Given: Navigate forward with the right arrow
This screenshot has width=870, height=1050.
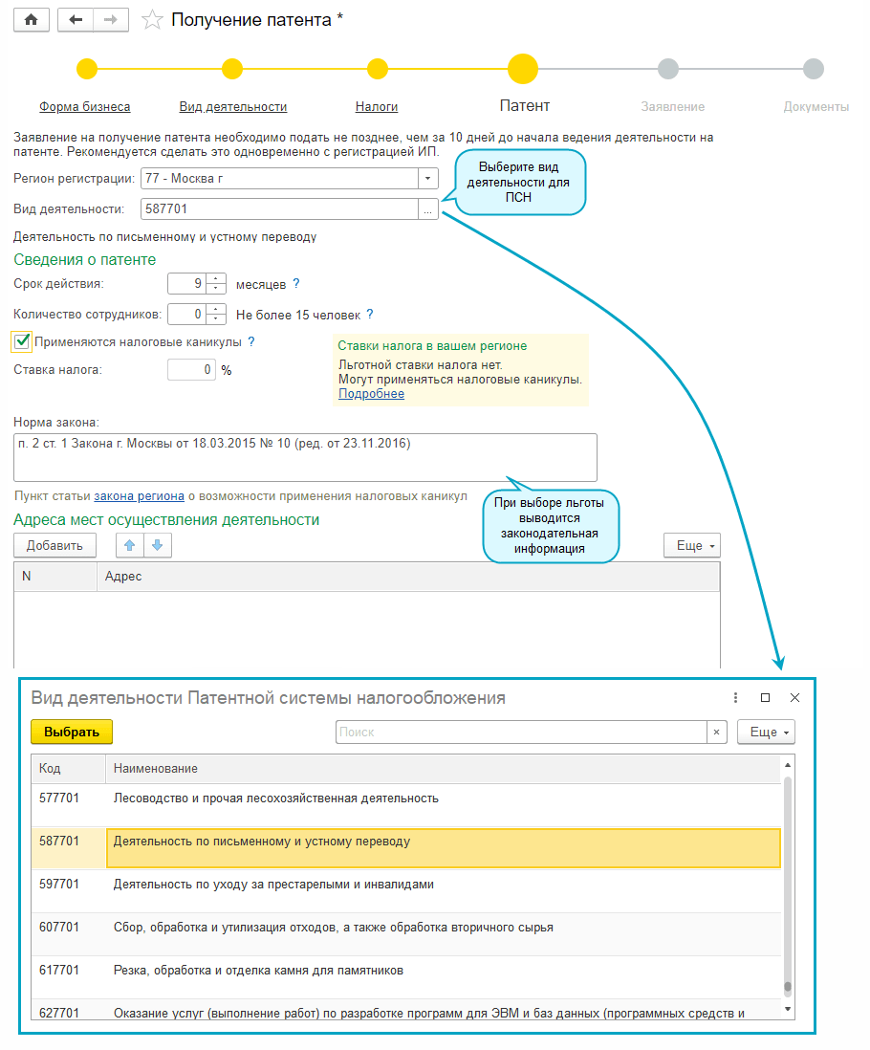Looking at the screenshot, I should 111,19.
